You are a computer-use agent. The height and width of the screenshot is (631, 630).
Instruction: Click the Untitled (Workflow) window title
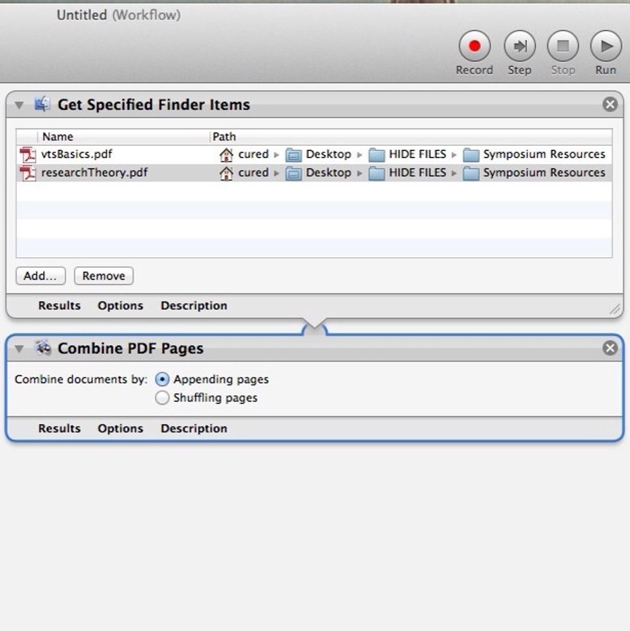(x=118, y=15)
